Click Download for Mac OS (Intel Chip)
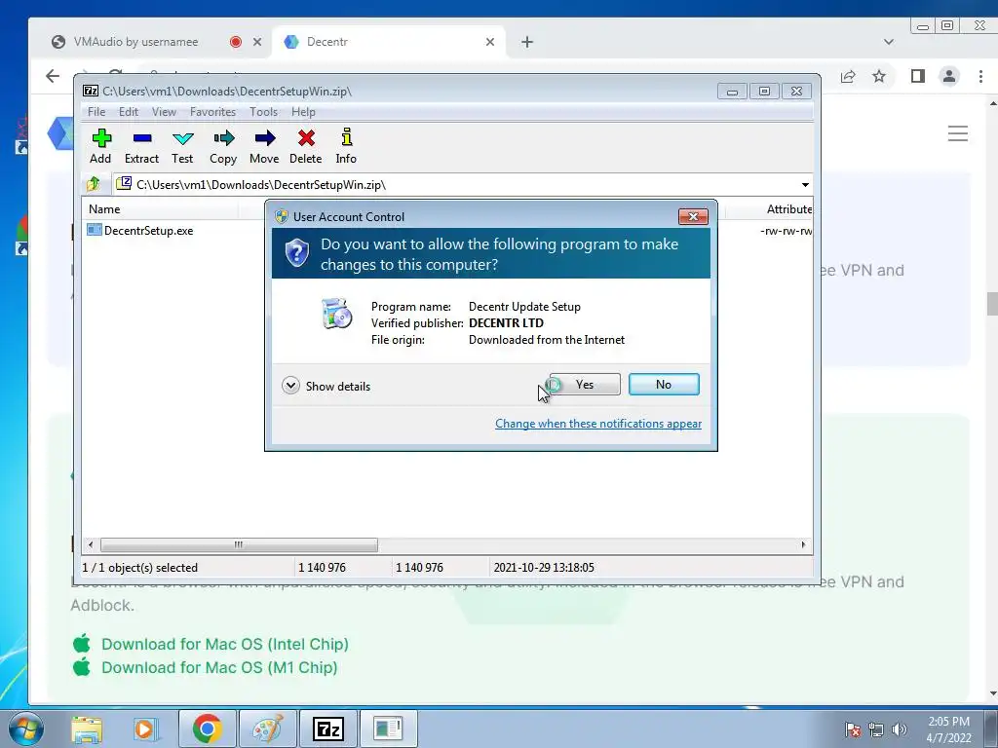 (x=225, y=644)
